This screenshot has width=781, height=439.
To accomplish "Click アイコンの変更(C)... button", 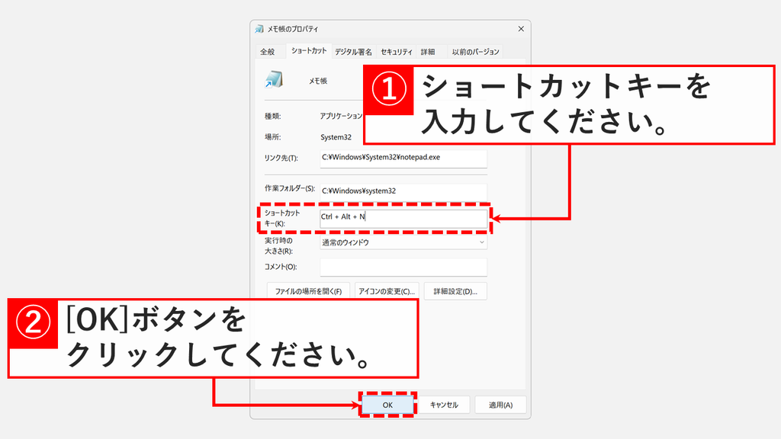I will click(x=387, y=291).
